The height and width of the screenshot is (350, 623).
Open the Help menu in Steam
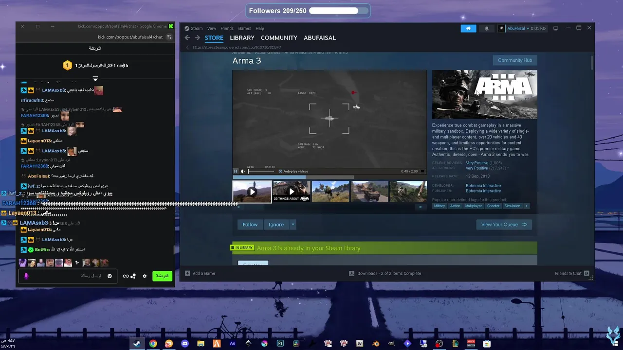coord(260,28)
